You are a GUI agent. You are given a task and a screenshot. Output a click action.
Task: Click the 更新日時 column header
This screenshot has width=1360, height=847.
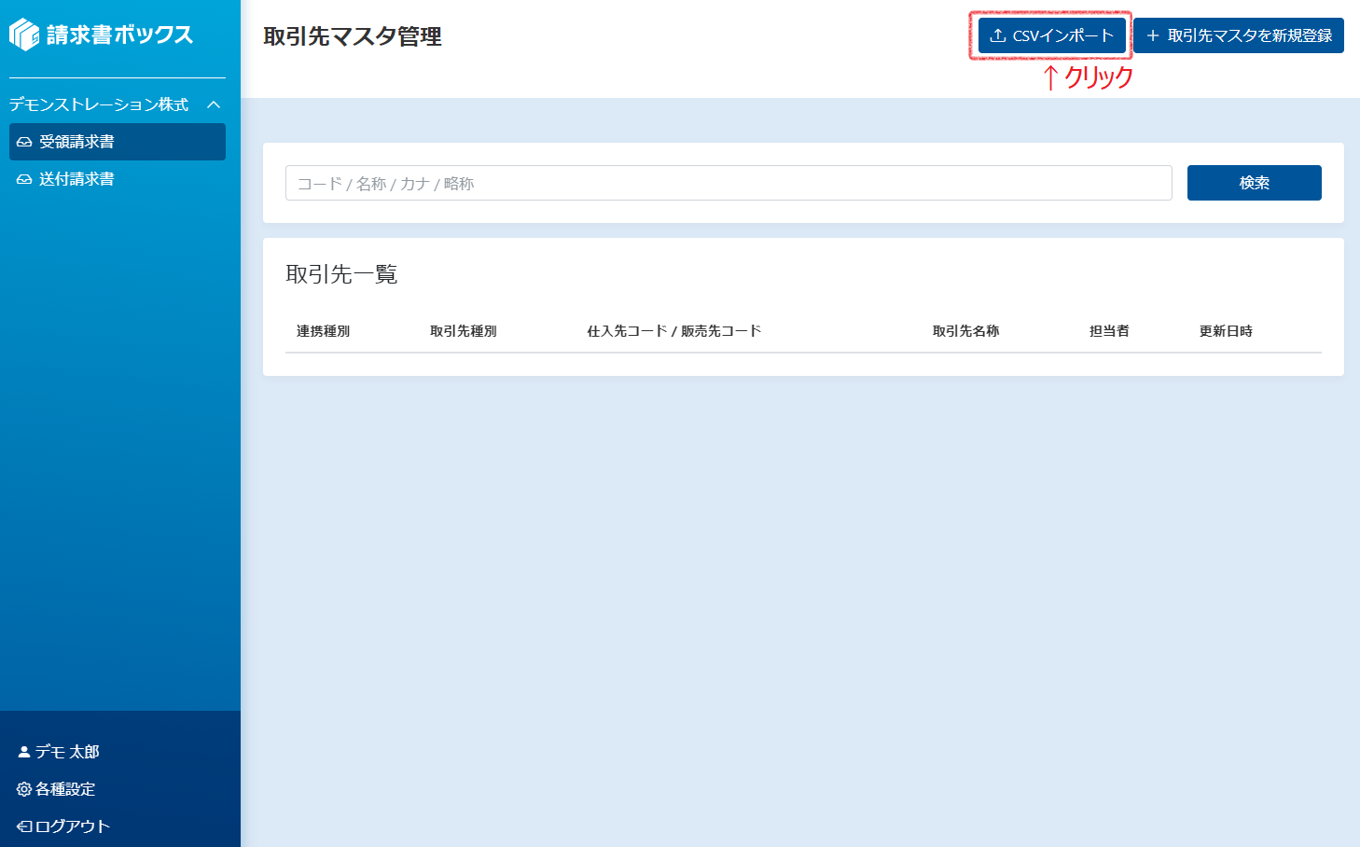pos(1227,331)
